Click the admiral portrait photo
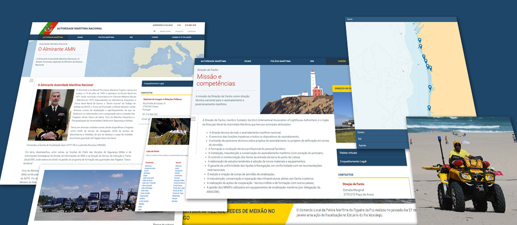 [50, 114]
